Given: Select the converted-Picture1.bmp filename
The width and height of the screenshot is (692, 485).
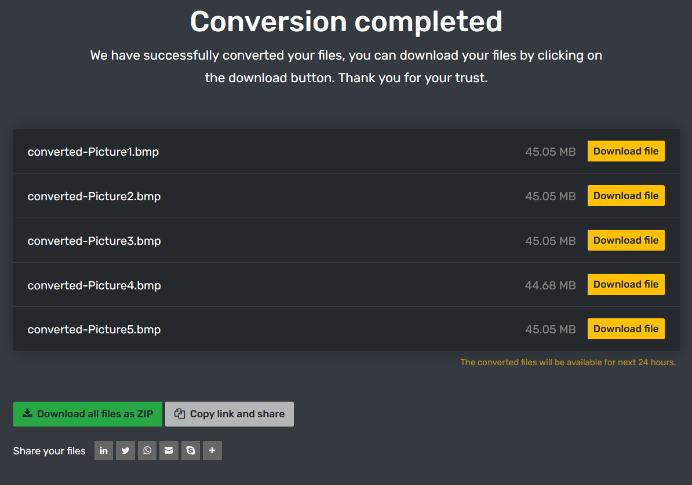Looking at the screenshot, I should [93, 152].
